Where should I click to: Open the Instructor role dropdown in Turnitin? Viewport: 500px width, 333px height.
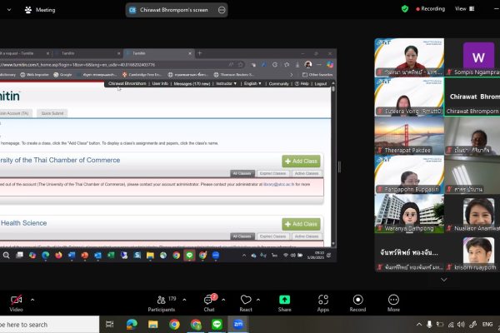point(227,83)
